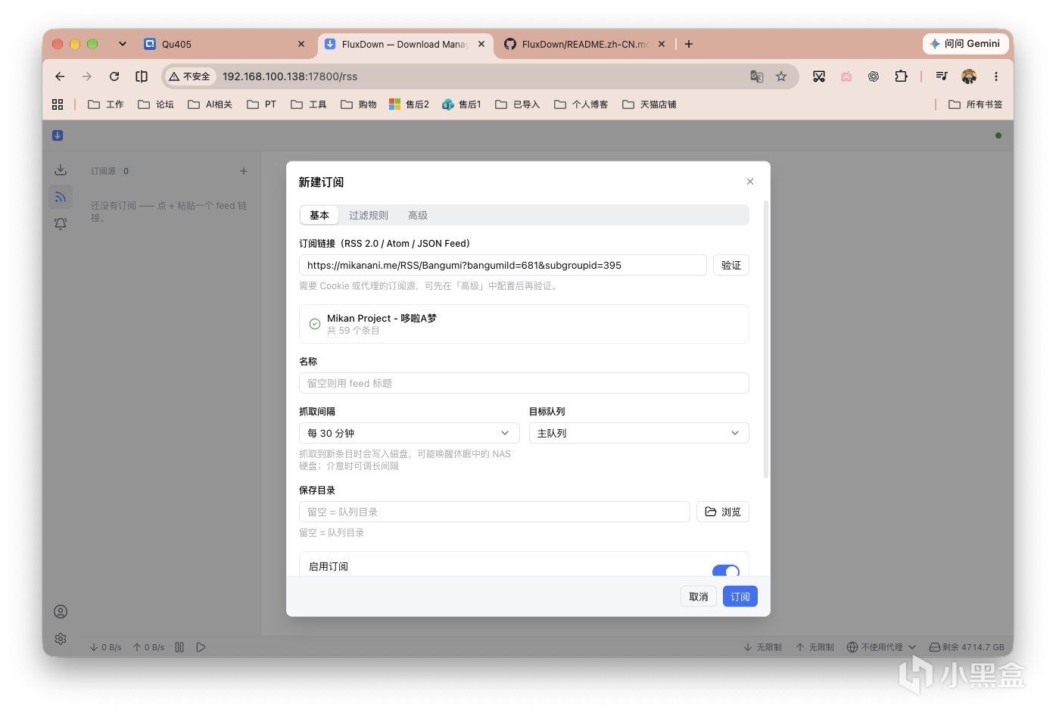Bookmark this page with the star icon
The image size is (1056, 713).
tap(781, 76)
